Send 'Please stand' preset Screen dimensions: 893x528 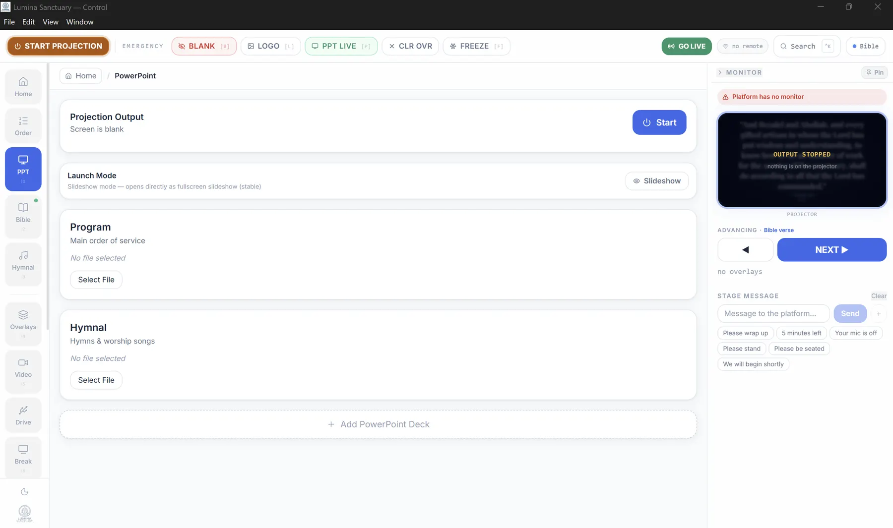click(742, 349)
